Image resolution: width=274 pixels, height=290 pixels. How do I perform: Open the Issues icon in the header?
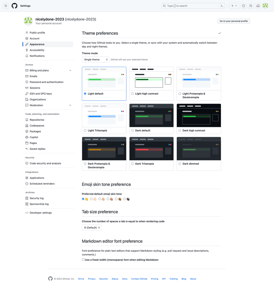tap(243, 6)
